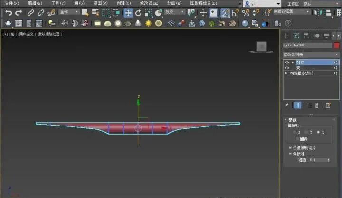This screenshot has width=342, height=198.
Task: Open the 修改器列表 dropdown
Action: (311, 54)
